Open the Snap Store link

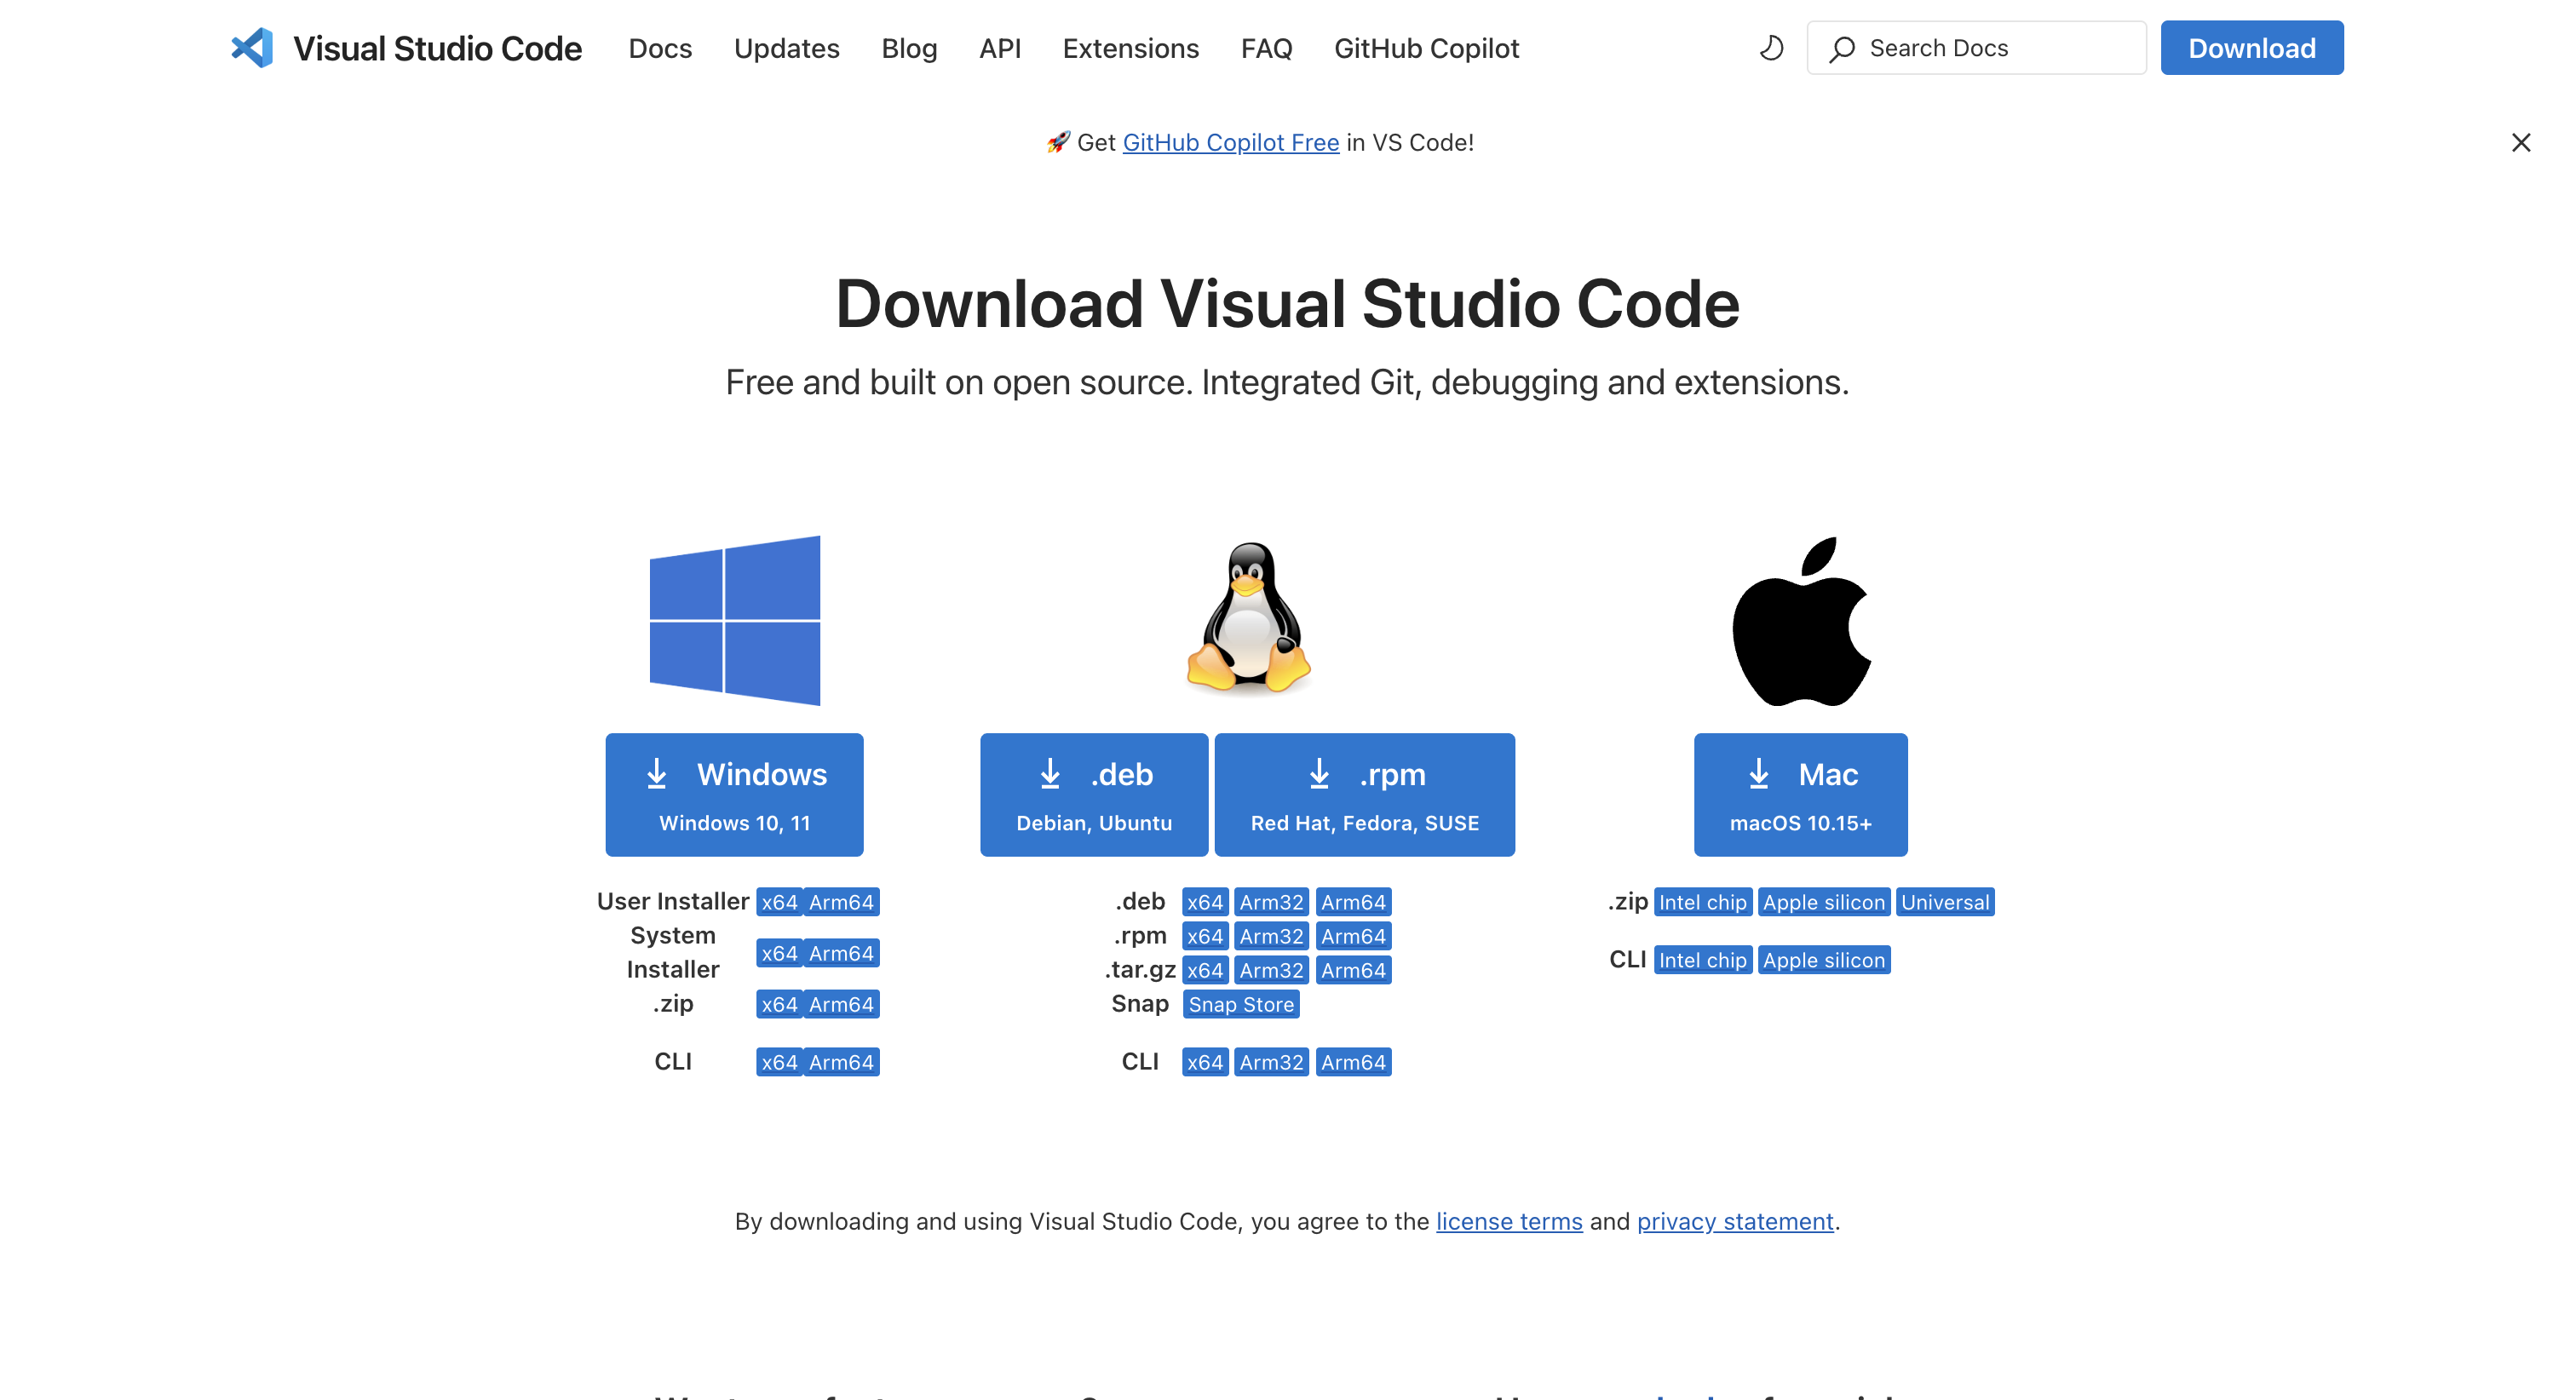(1241, 1004)
